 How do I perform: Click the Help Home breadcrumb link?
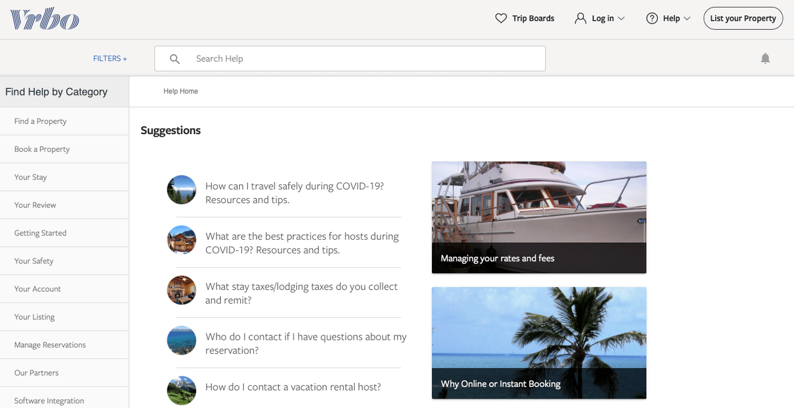click(180, 91)
